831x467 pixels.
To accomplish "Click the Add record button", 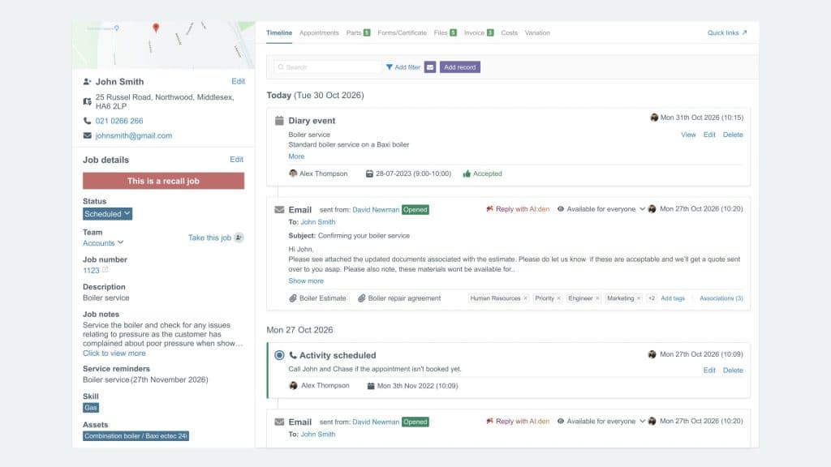I will coord(459,67).
